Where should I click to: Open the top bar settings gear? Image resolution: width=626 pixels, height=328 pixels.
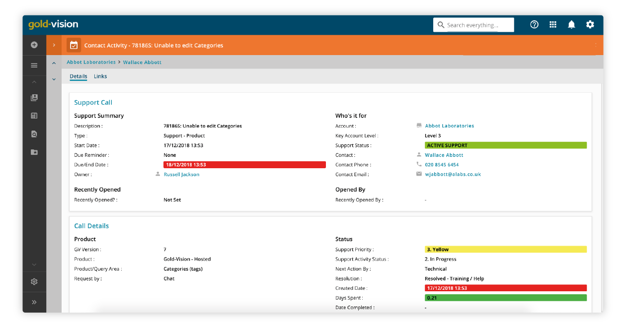pyautogui.click(x=590, y=24)
